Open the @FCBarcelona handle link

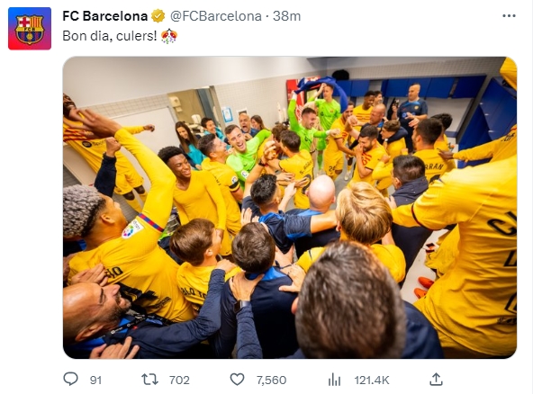(x=216, y=16)
